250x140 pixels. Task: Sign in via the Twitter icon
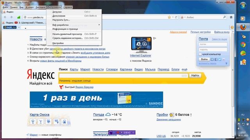tap(220, 59)
